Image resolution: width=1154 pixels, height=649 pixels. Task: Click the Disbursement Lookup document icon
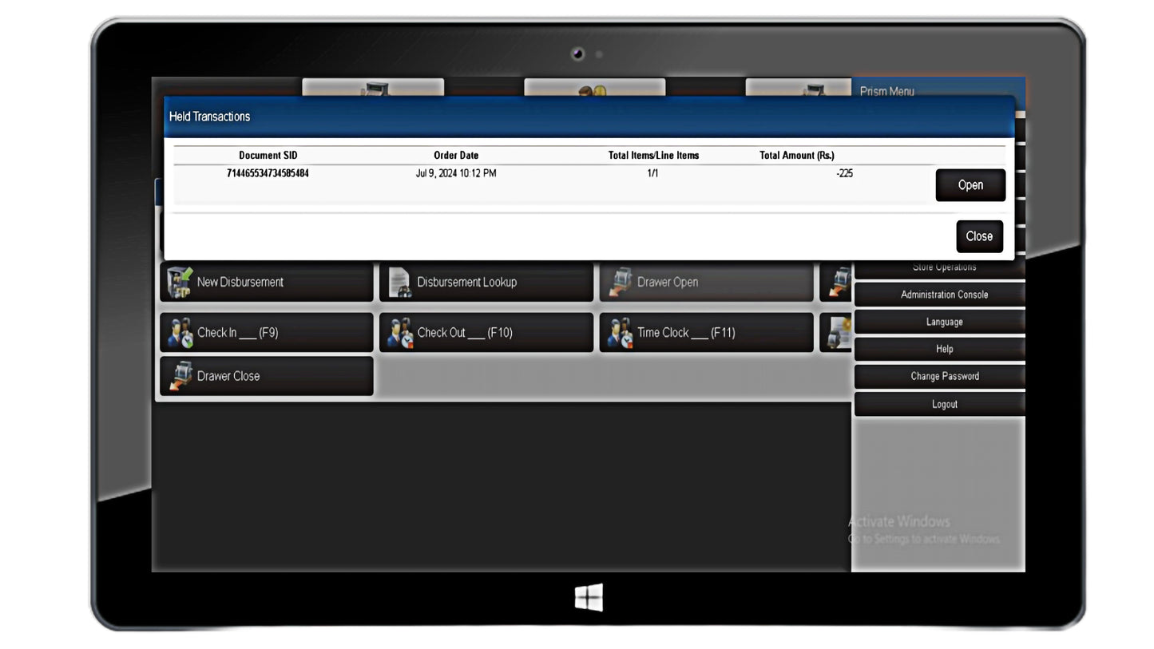click(x=399, y=283)
